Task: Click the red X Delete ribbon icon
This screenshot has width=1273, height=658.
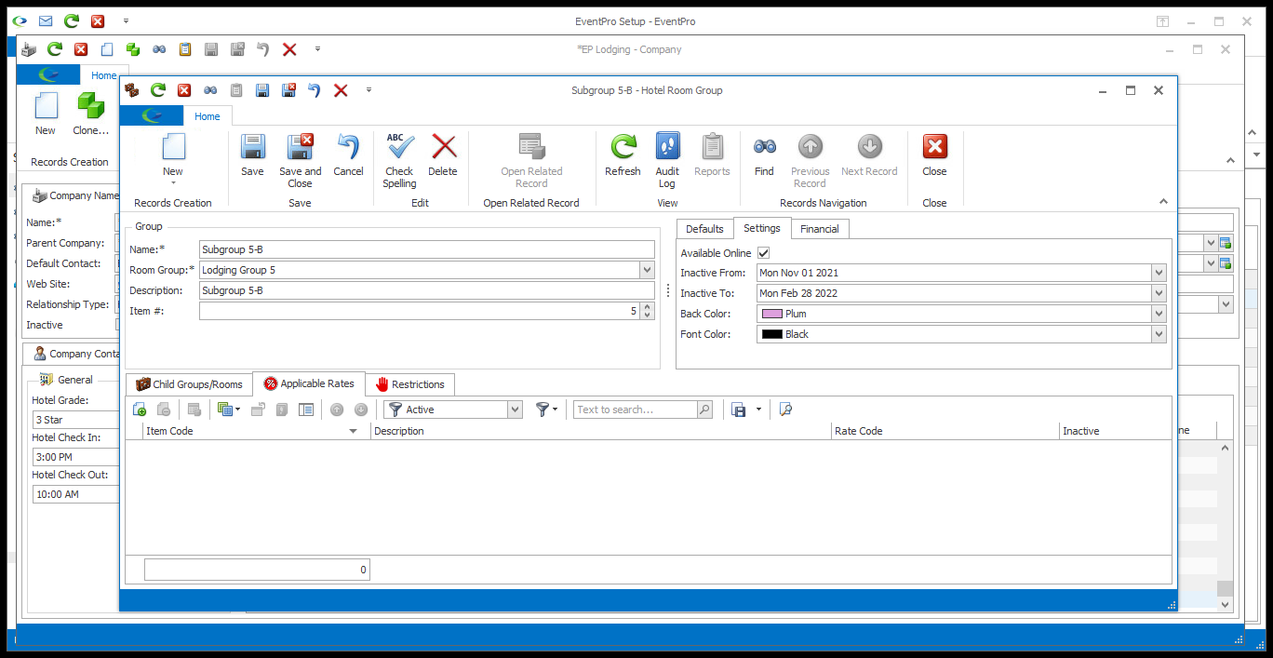Action: point(443,147)
